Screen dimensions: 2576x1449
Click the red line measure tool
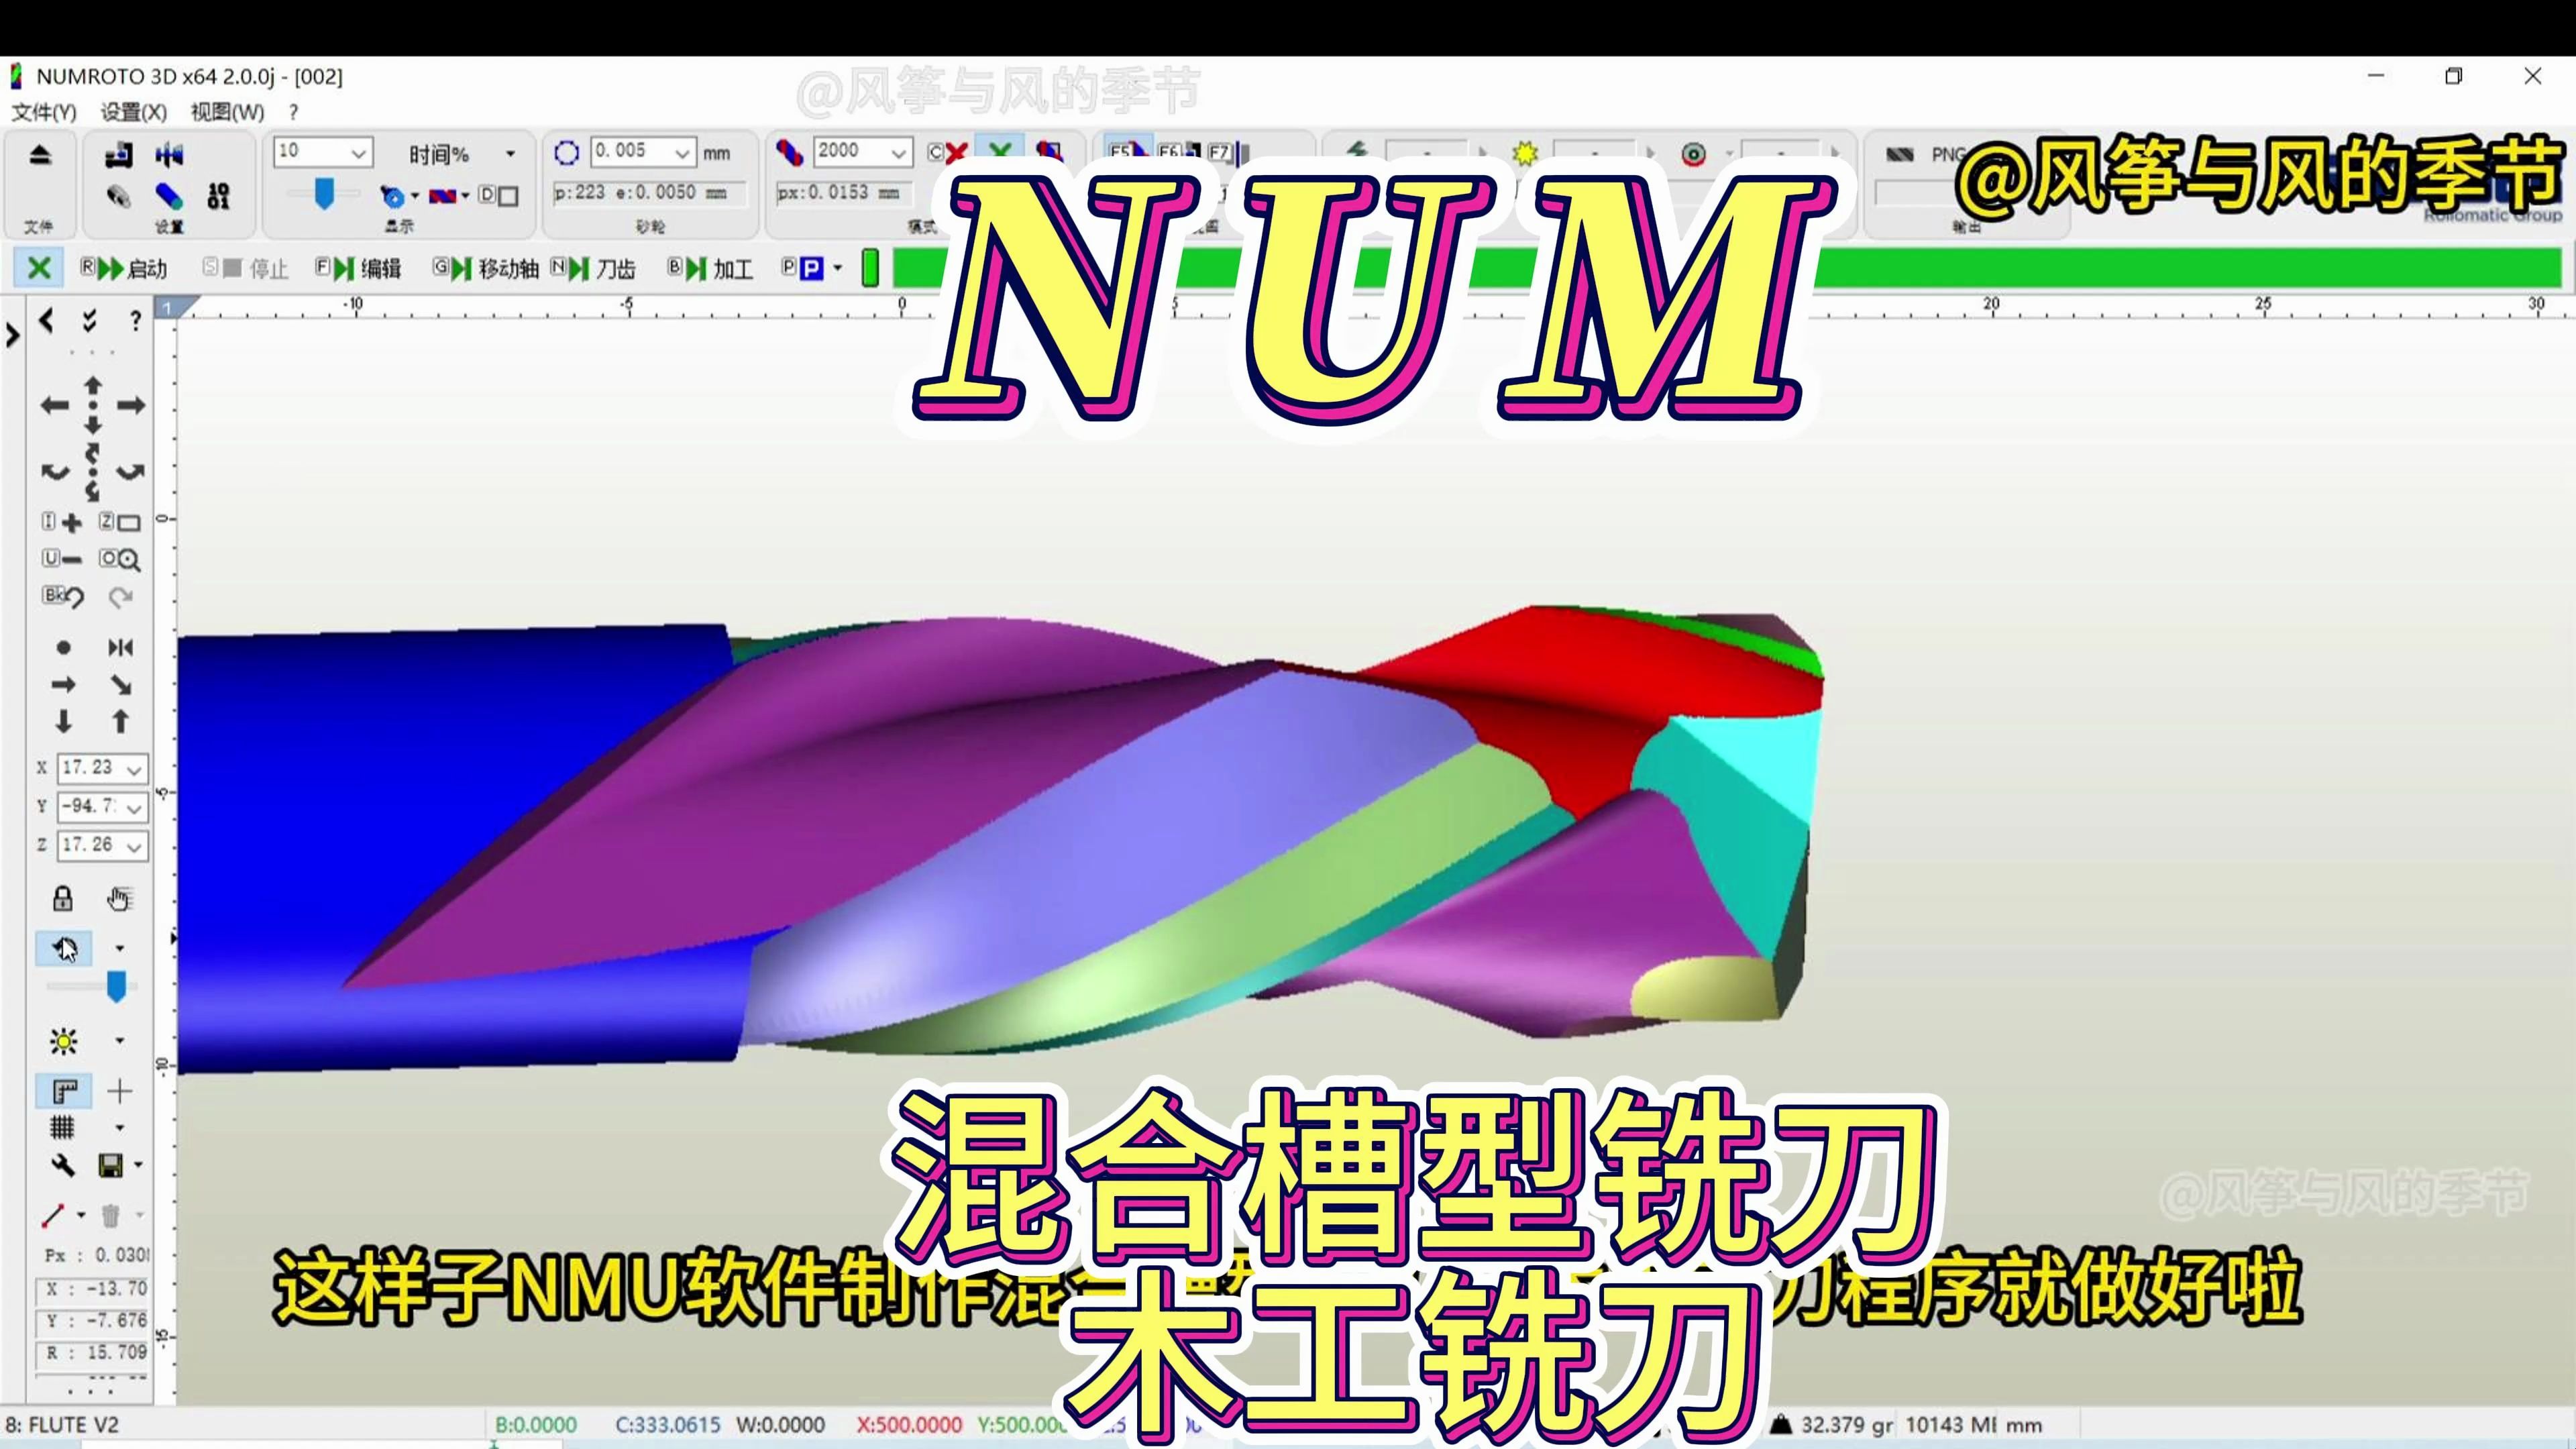pyautogui.click(x=54, y=1216)
